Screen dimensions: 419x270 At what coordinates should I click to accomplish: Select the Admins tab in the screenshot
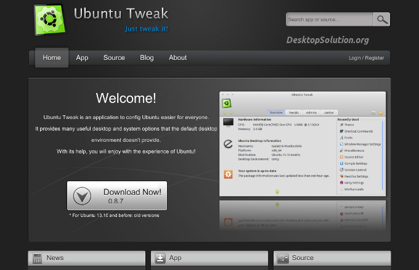click(x=311, y=113)
